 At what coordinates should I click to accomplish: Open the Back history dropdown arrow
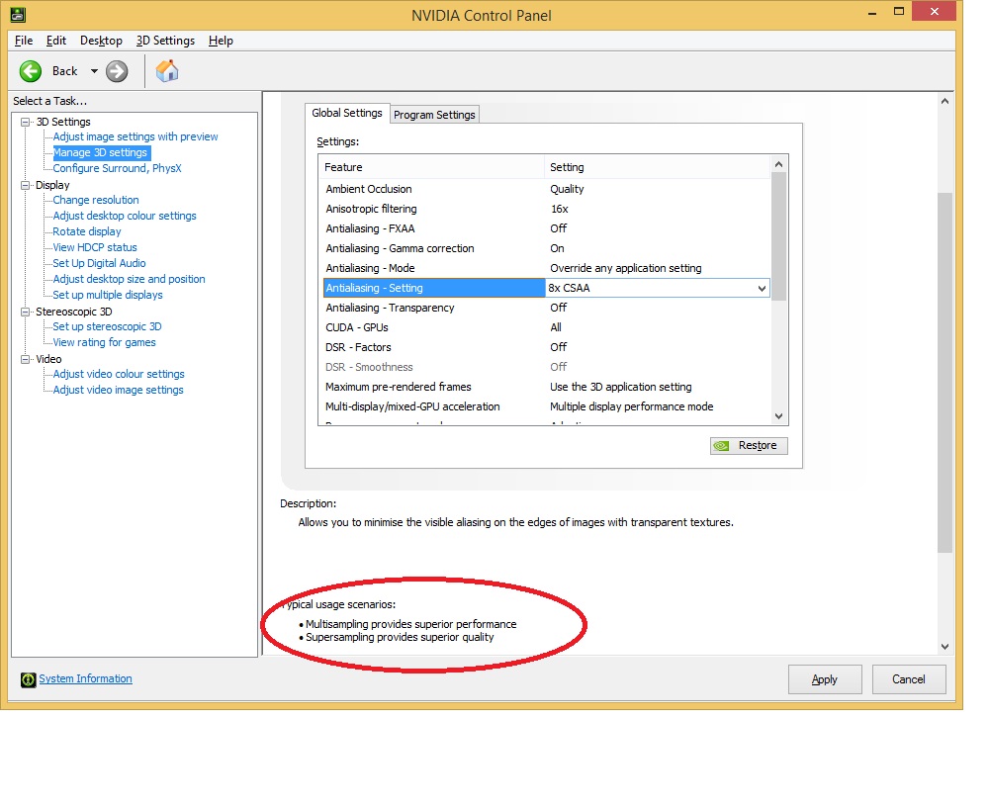pyautogui.click(x=94, y=71)
